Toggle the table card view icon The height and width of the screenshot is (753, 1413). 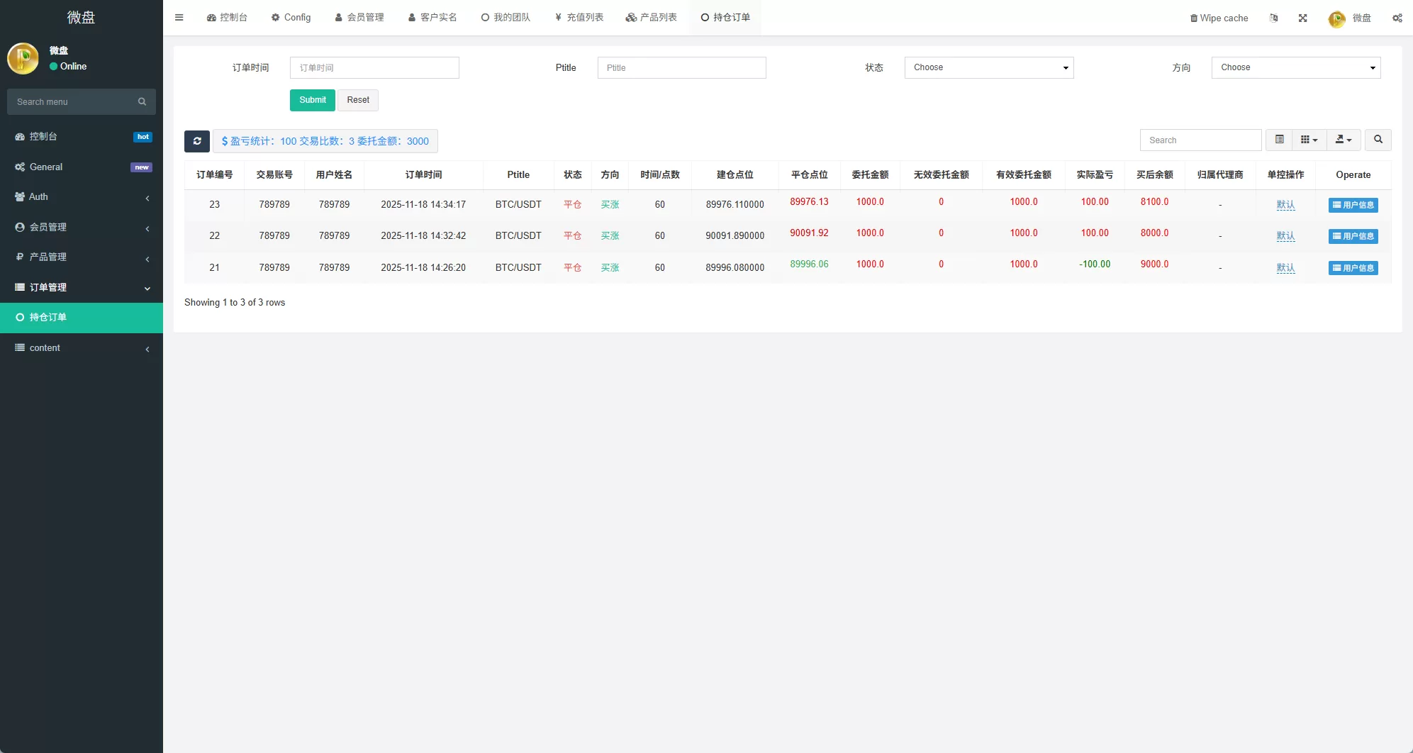point(1279,140)
